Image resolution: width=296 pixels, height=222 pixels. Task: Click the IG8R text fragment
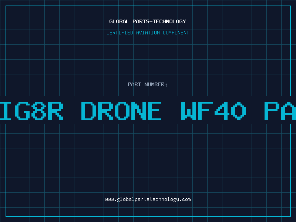coord(31,111)
